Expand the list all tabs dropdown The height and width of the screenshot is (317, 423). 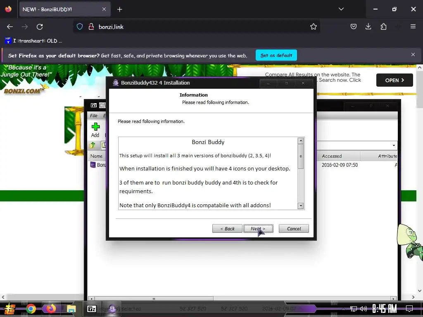point(341,9)
